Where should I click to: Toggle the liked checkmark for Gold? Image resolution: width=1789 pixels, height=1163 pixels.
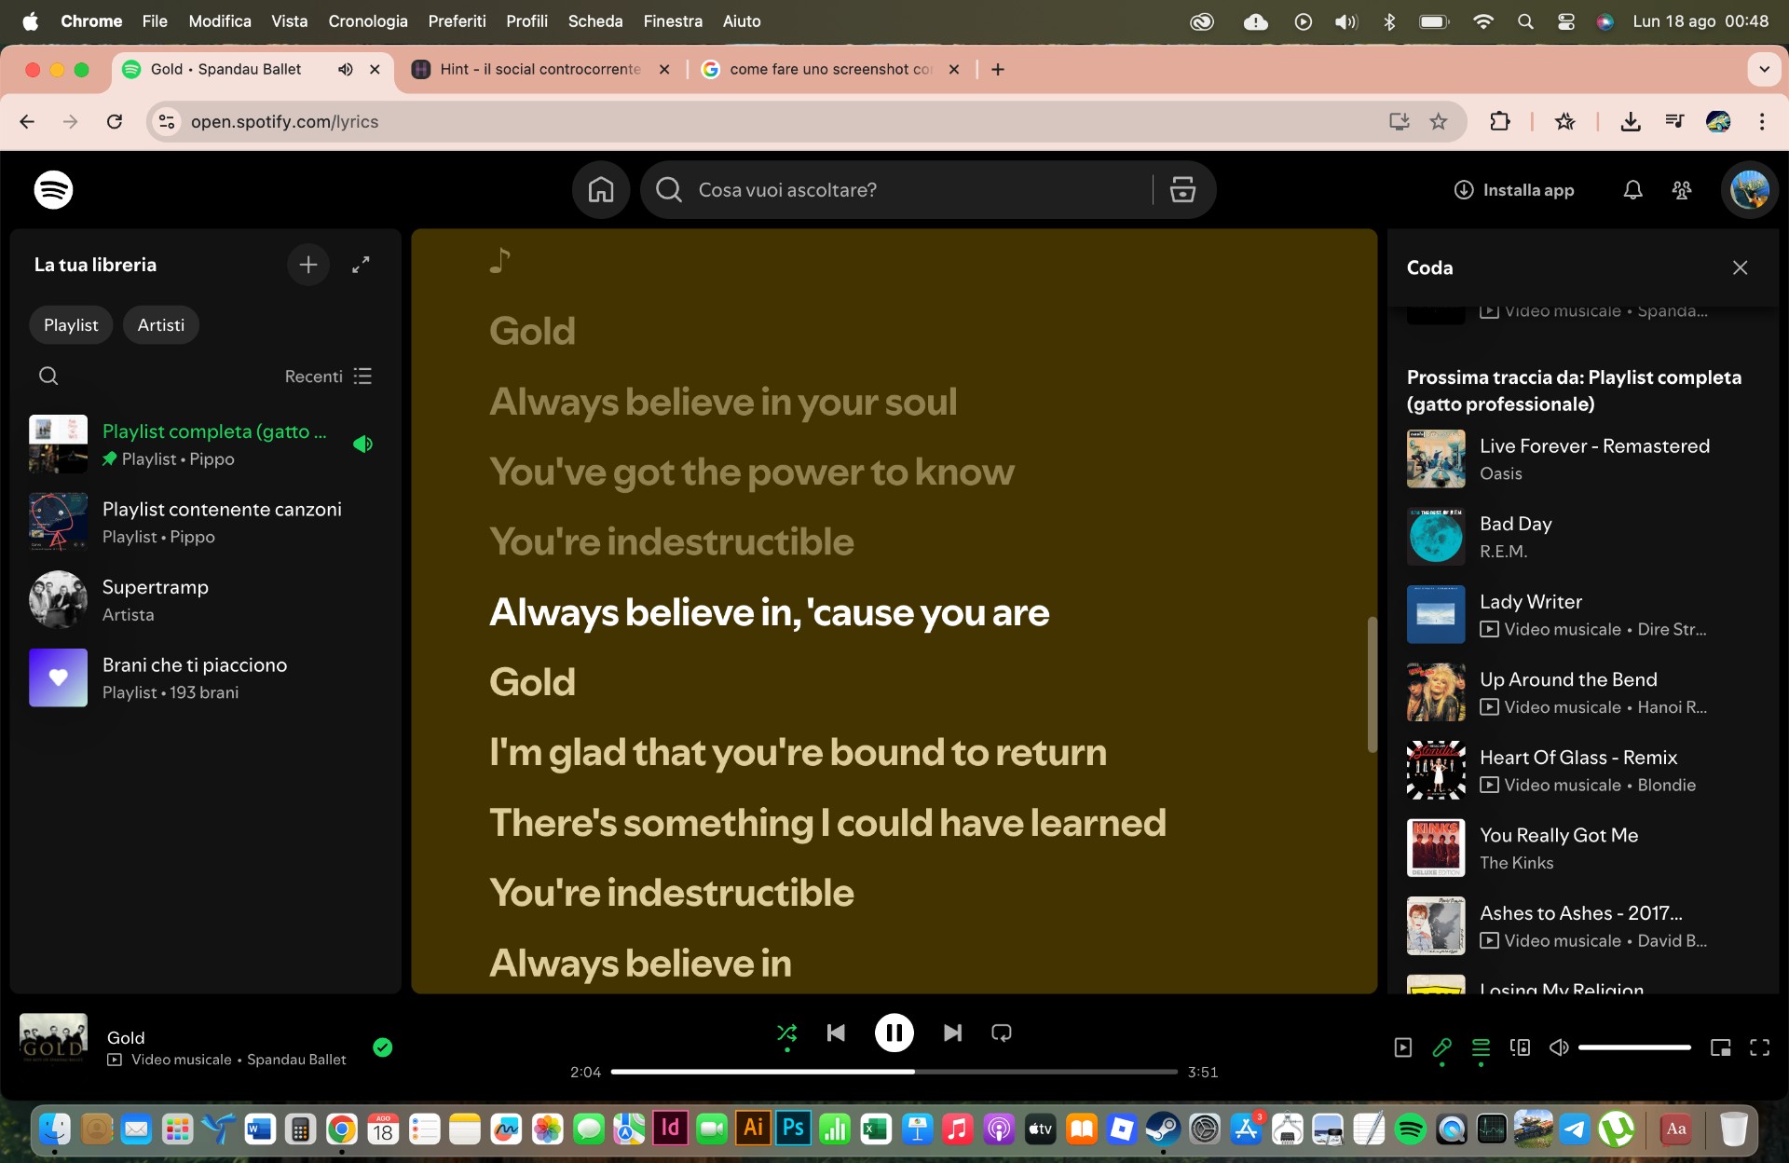pyautogui.click(x=382, y=1047)
